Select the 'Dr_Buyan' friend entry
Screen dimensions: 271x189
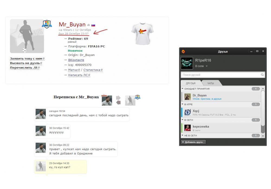click(221, 97)
